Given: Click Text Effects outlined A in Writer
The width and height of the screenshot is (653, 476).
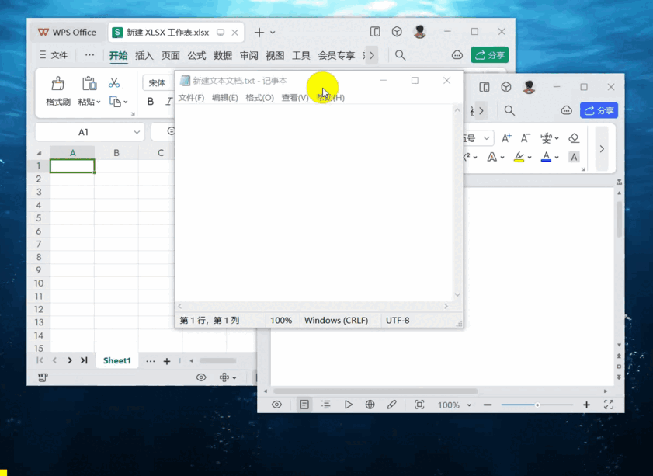Looking at the screenshot, I should (491, 157).
